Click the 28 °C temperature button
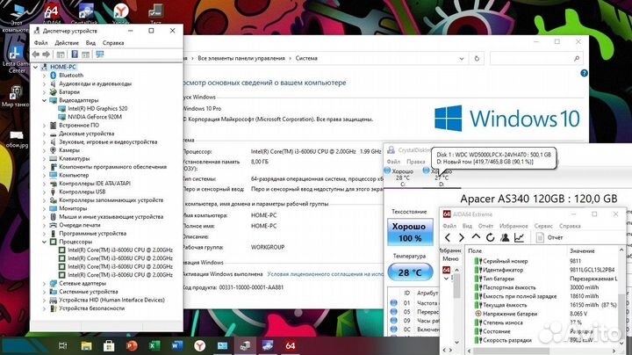The width and height of the screenshot is (632, 355). coord(410,272)
